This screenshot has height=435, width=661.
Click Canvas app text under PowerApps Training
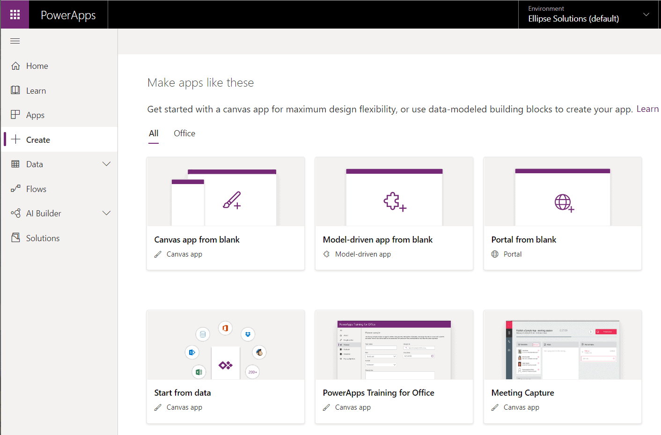(353, 407)
